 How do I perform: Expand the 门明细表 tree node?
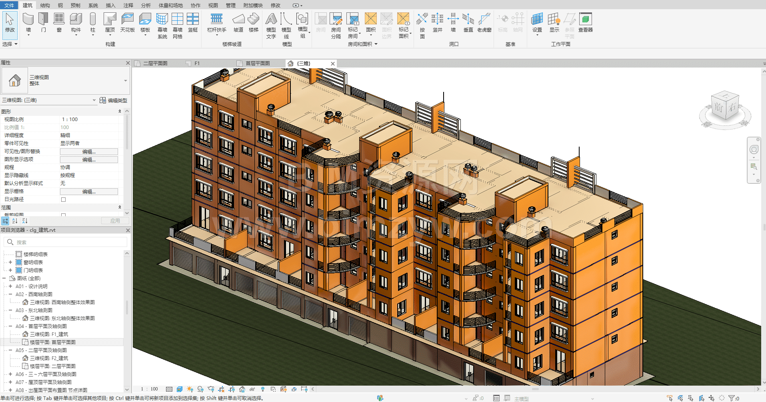tap(10, 270)
